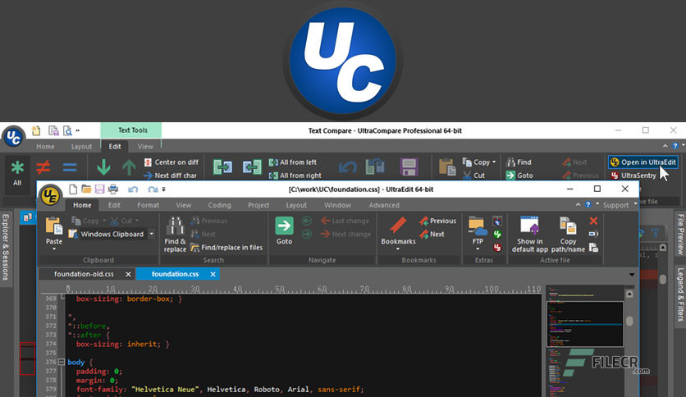Open Explorer & Sessions side panel
The width and height of the screenshot is (686, 397).
5,247
